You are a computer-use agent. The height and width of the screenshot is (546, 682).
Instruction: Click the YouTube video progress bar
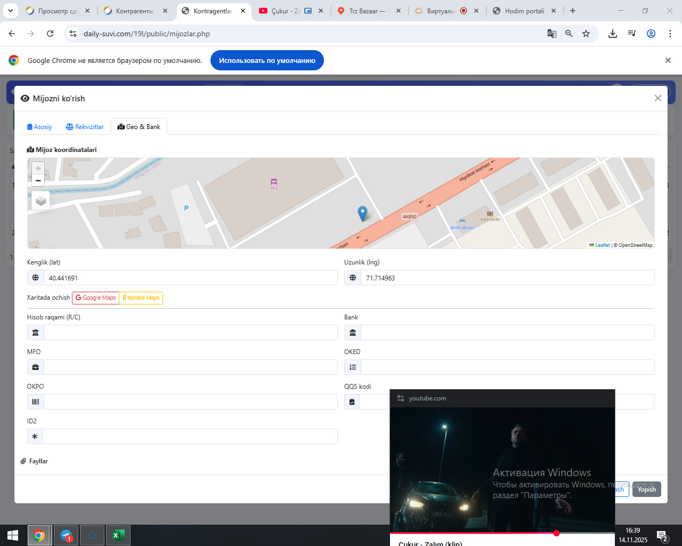(x=480, y=533)
